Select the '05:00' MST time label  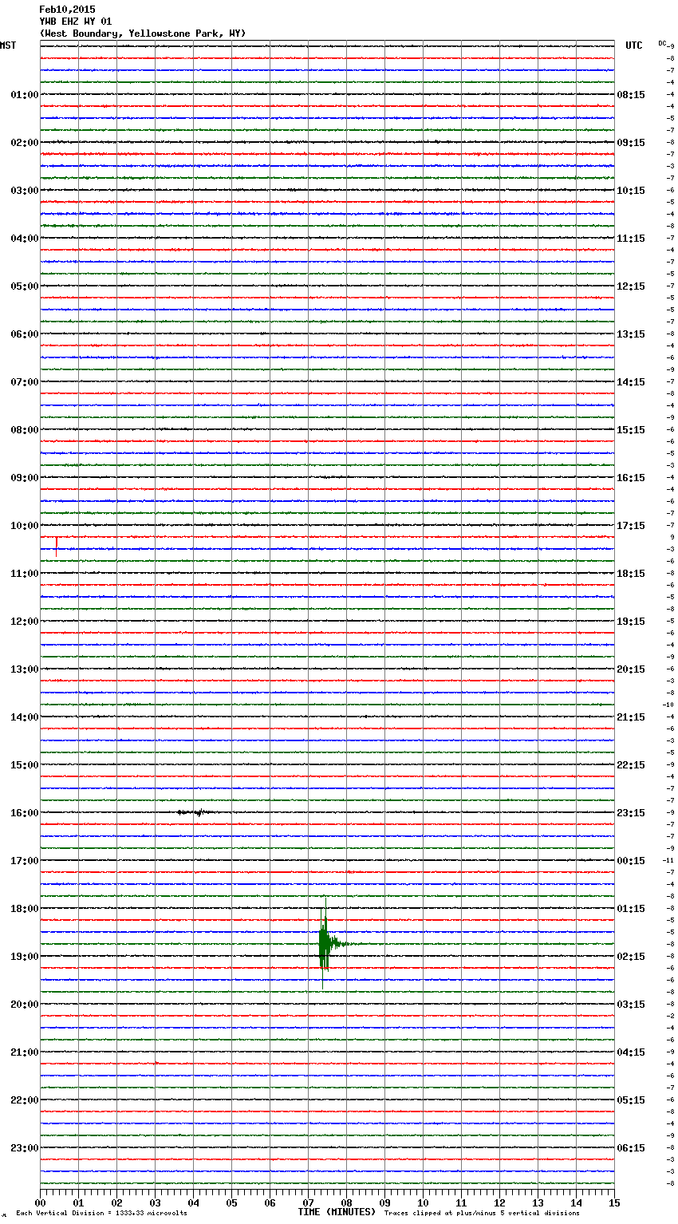(x=25, y=286)
